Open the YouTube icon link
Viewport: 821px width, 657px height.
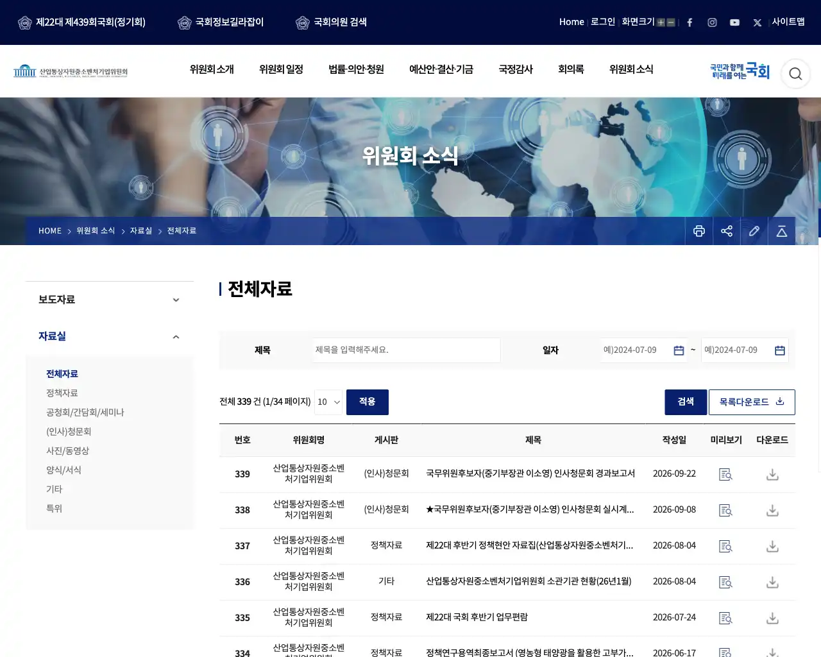pyautogui.click(x=734, y=22)
